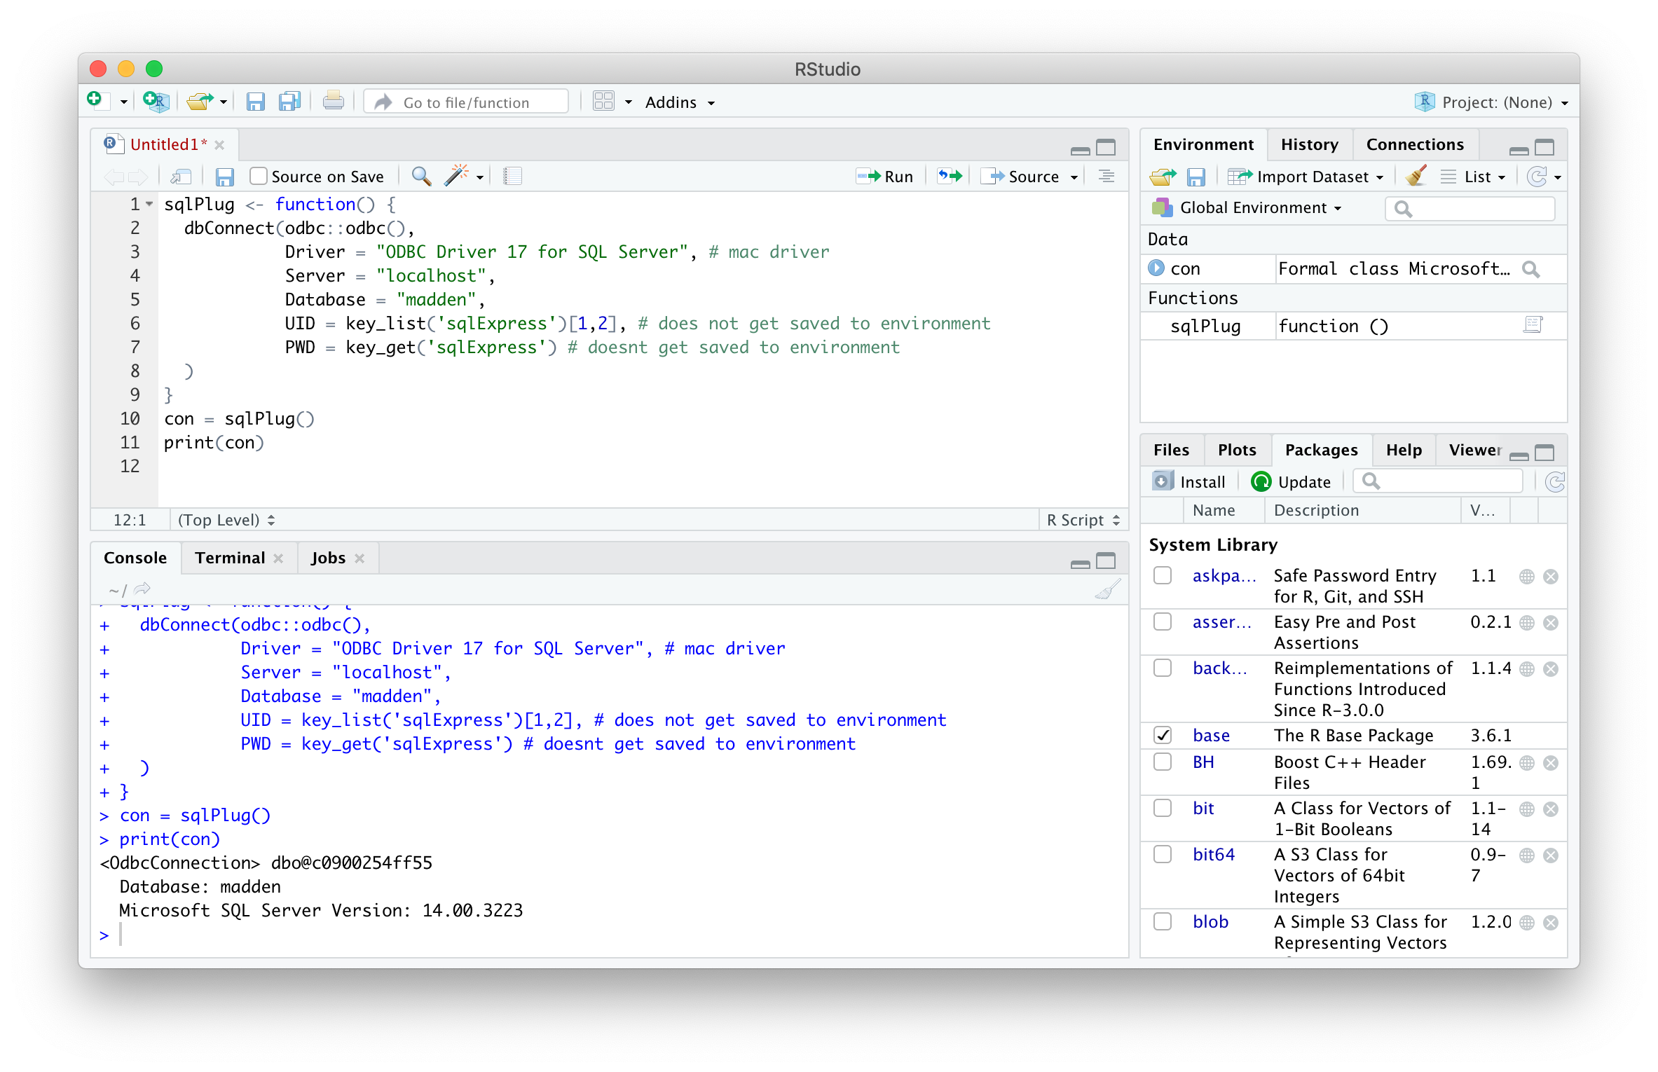Open the Terminal tab

point(230,558)
